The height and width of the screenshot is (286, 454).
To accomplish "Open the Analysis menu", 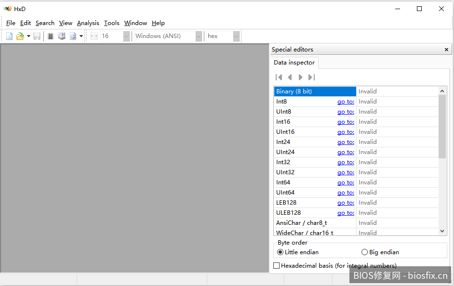I will click(88, 23).
